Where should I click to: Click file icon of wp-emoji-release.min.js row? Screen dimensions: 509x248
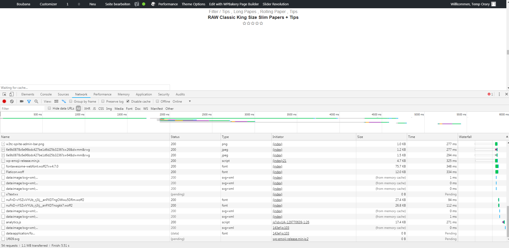3,161
